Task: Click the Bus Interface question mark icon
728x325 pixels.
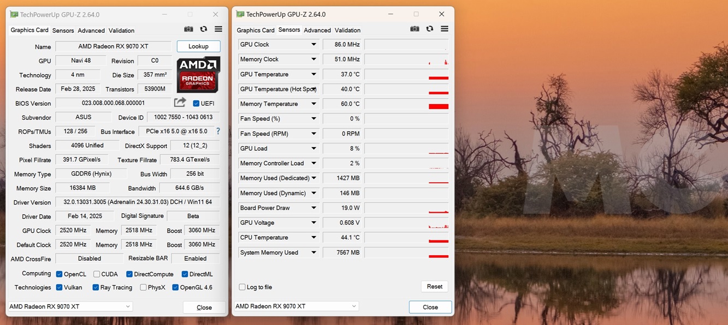Action: pyautogui.click(x=218, y=131)
